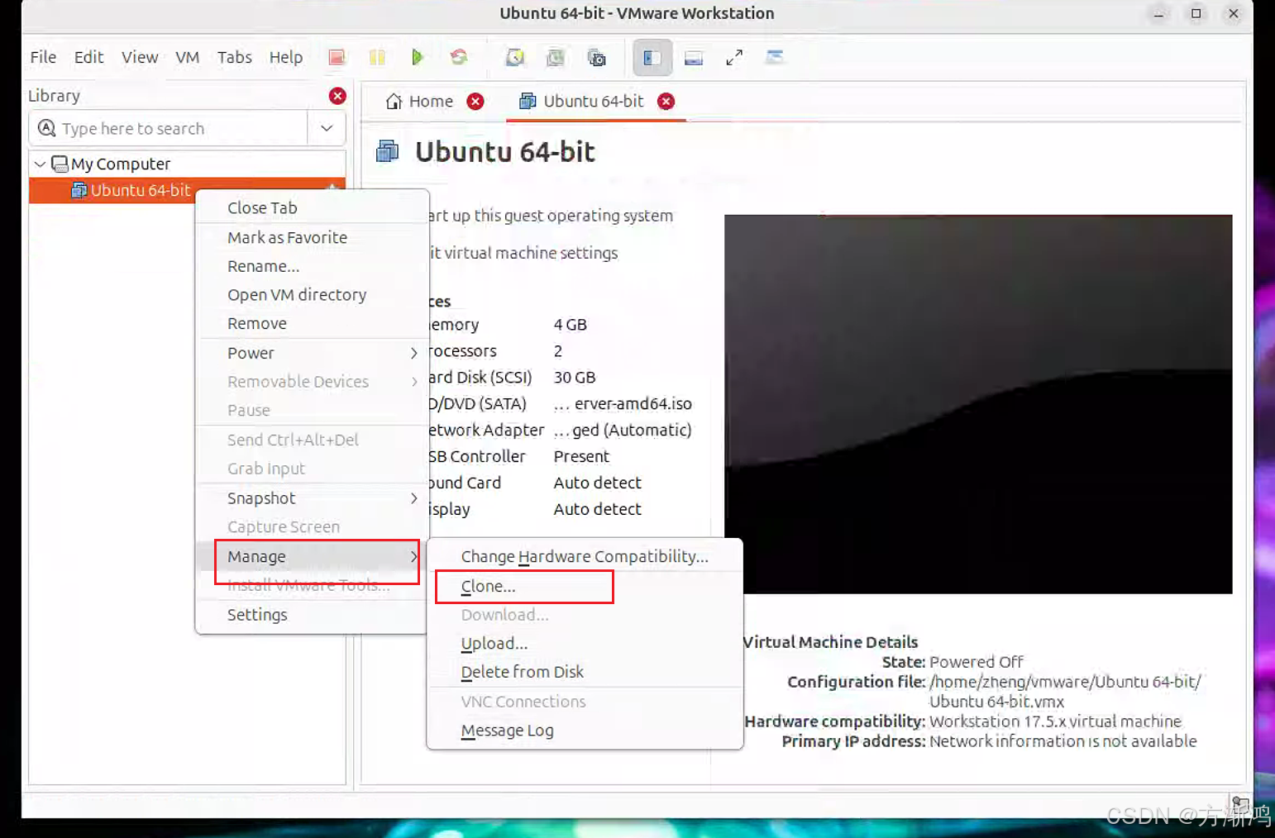The width and height of the screenshot is (1275, 838).
Task: Expand the Power submenu
Action: [312, 353]
